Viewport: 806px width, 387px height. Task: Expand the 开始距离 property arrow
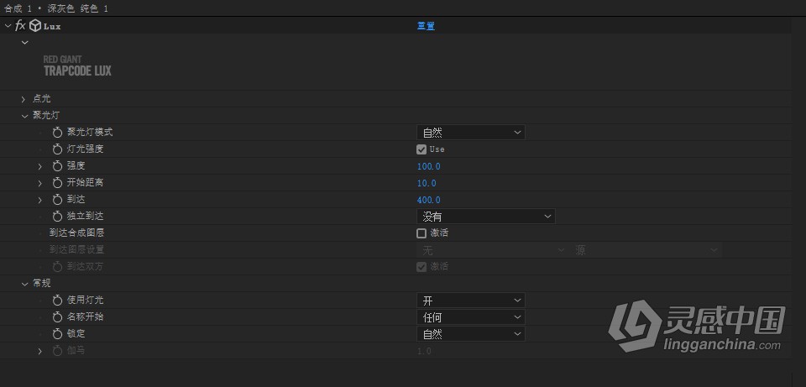[40, 184]
